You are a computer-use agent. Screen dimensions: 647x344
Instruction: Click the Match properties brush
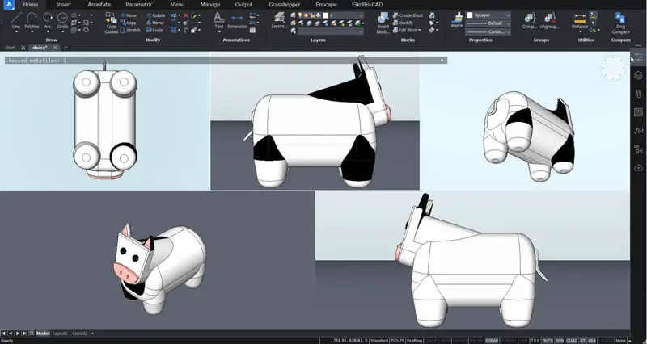click(457, 19)
